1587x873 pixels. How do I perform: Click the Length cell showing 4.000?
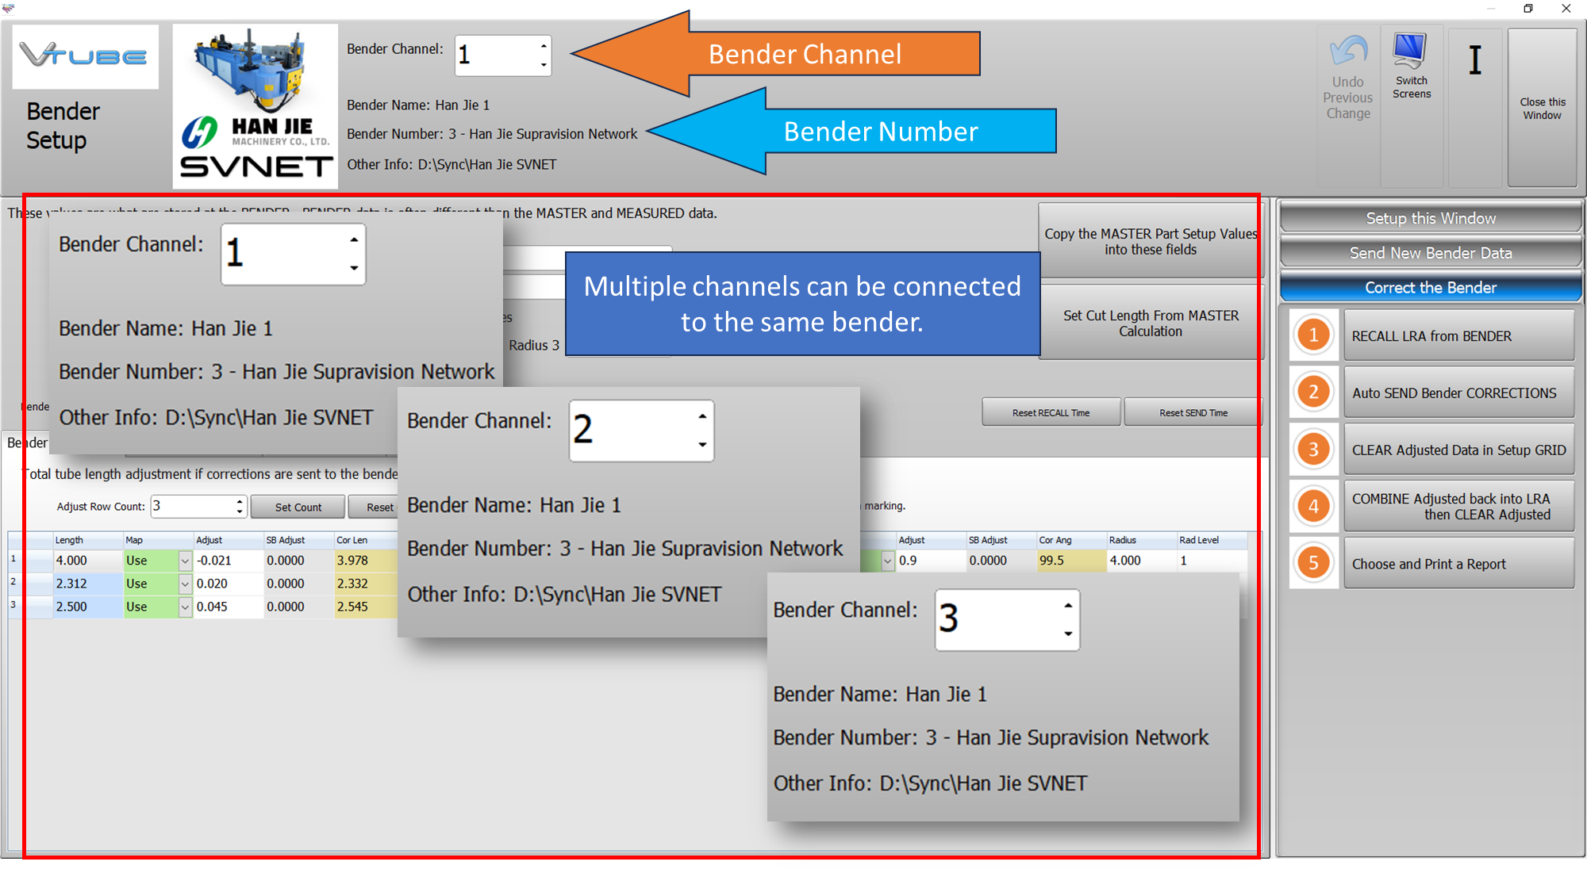pyautogui.click(x=86, y=561)
